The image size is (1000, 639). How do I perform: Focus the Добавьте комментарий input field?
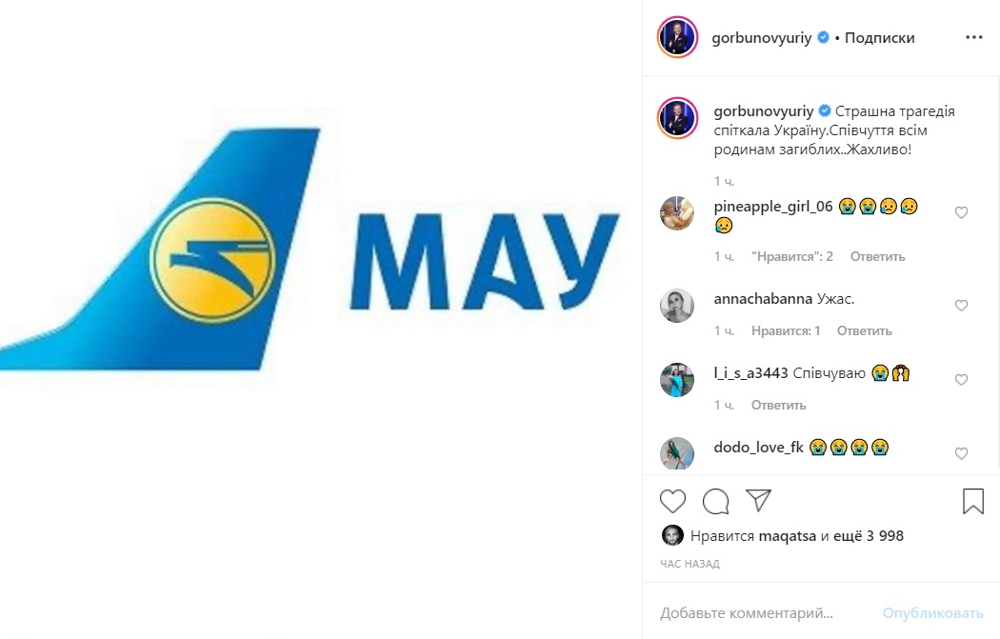coord(766,613)
